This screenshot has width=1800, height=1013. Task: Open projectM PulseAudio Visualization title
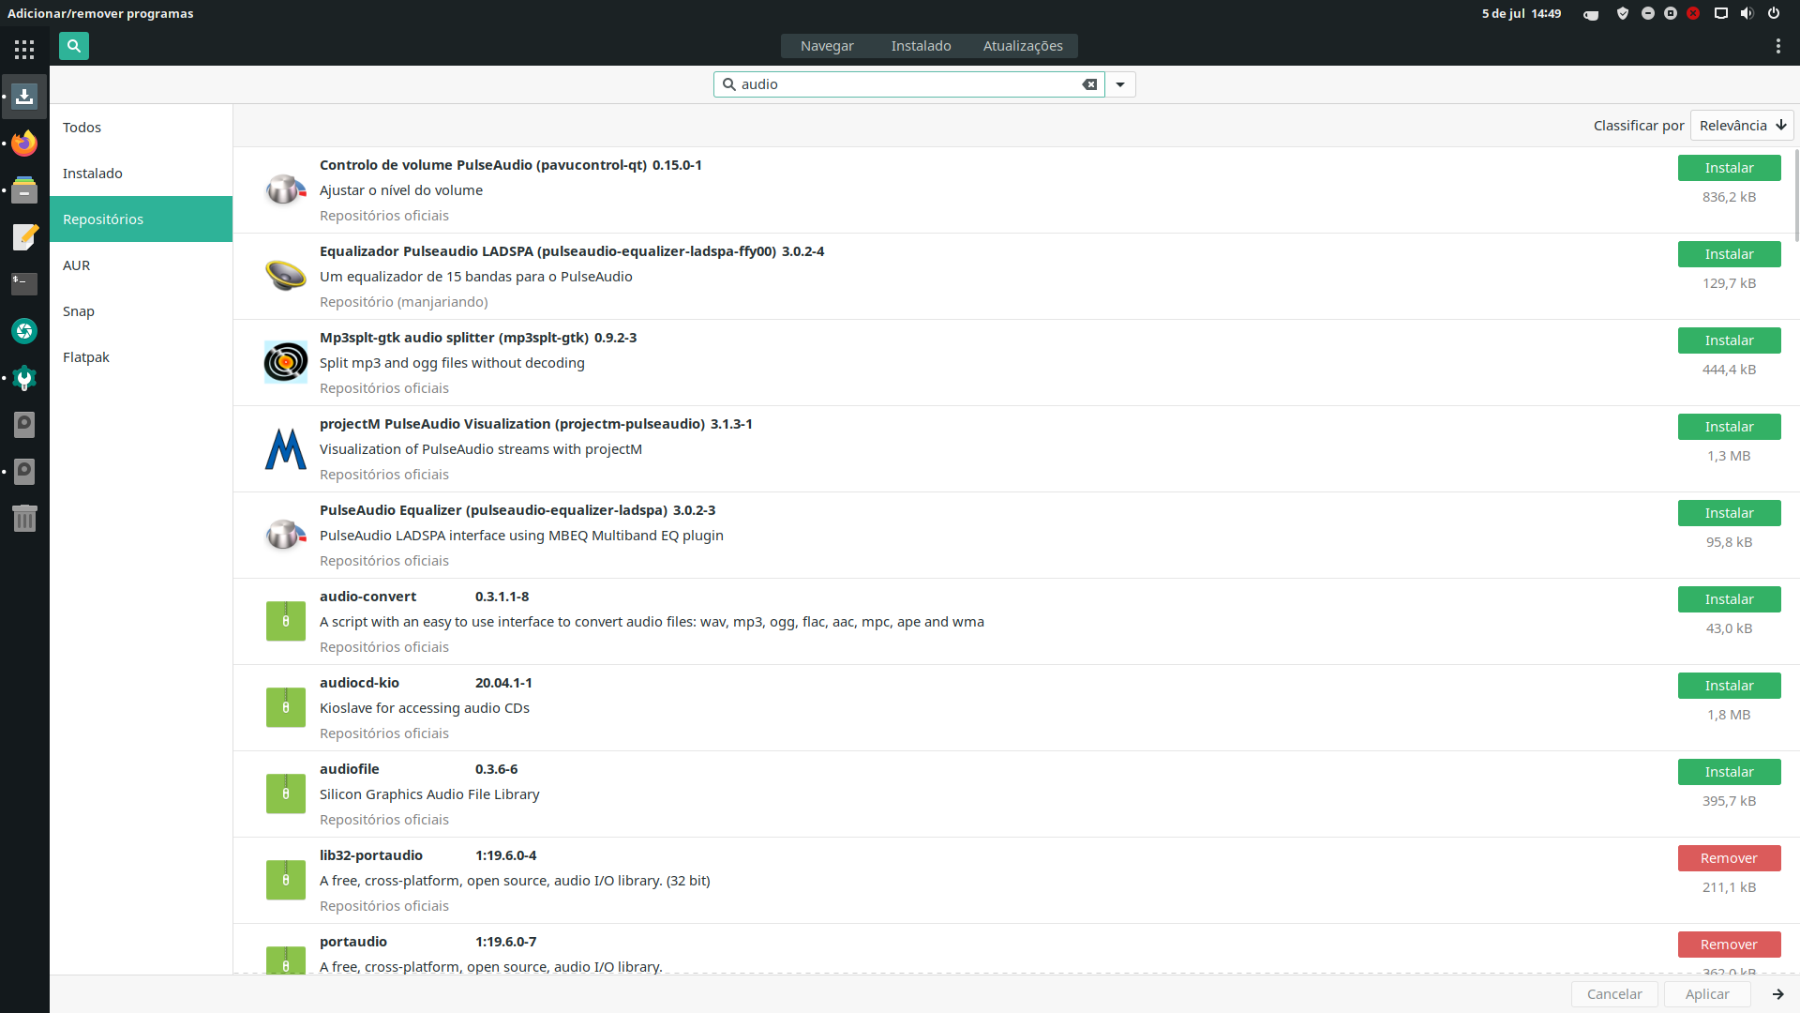point(535,424)
